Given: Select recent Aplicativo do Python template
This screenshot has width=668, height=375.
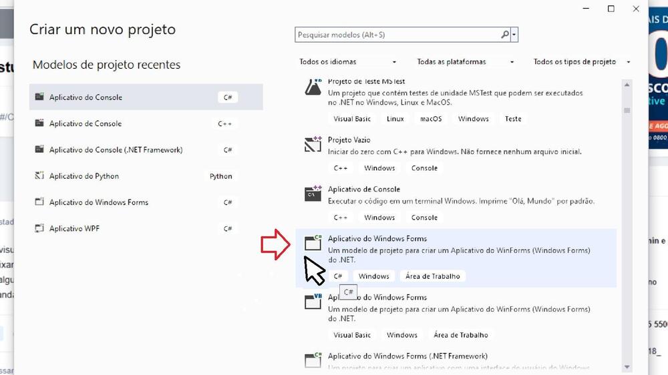Looking at the screenshot, I should (x=146, y=175).
